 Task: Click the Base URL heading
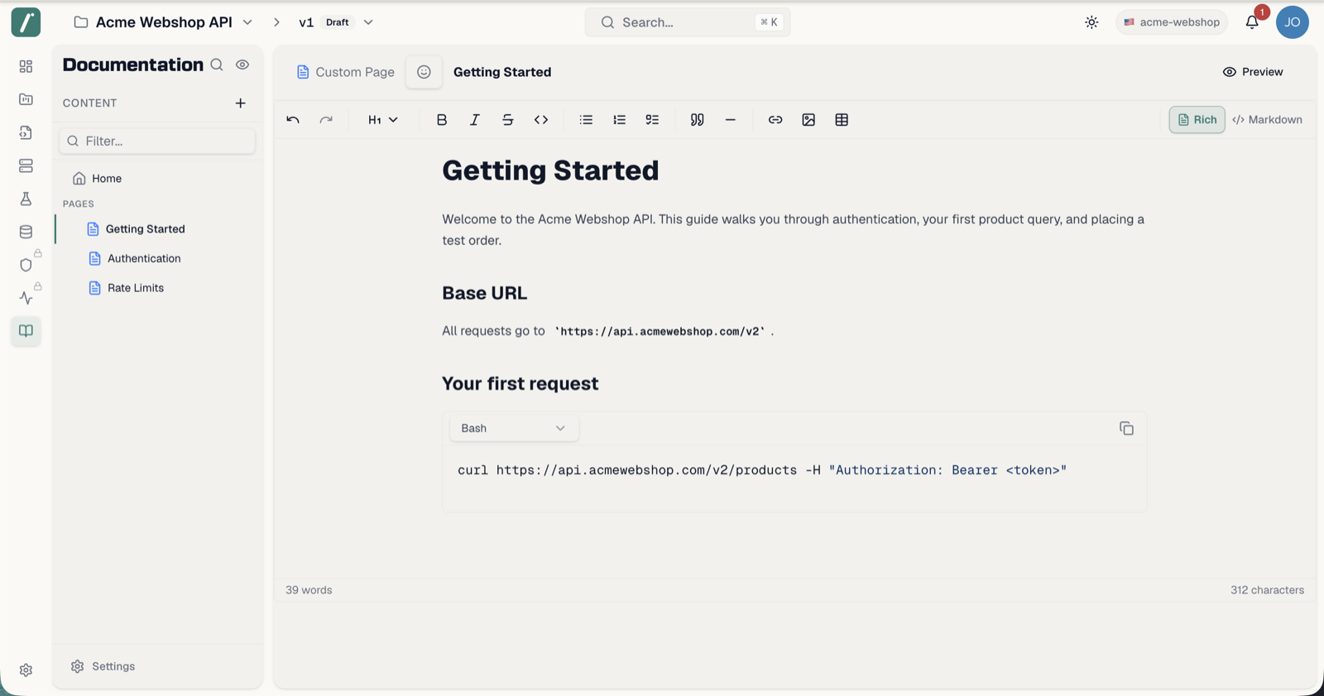tap(484, 293)
